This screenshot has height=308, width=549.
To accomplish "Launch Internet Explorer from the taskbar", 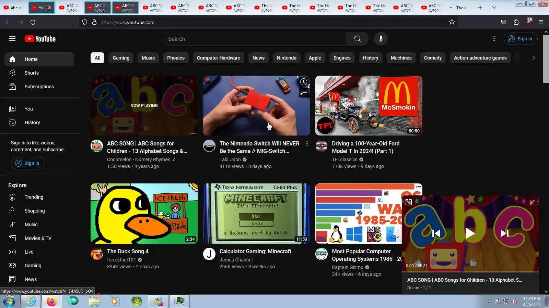I will 31,301.
